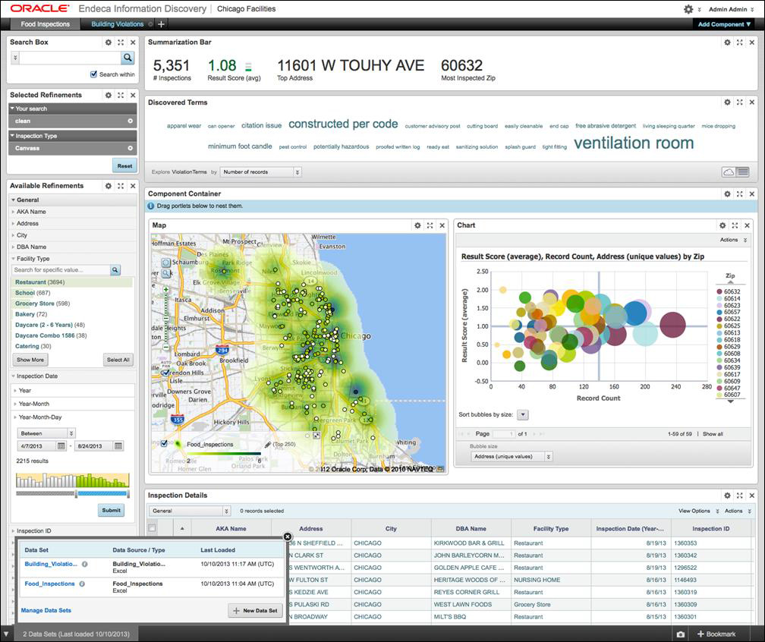Switch Discovered Terms to list view
Image resolution: width=765 pixels, height=642 pixels.
[x=742, y=172]
